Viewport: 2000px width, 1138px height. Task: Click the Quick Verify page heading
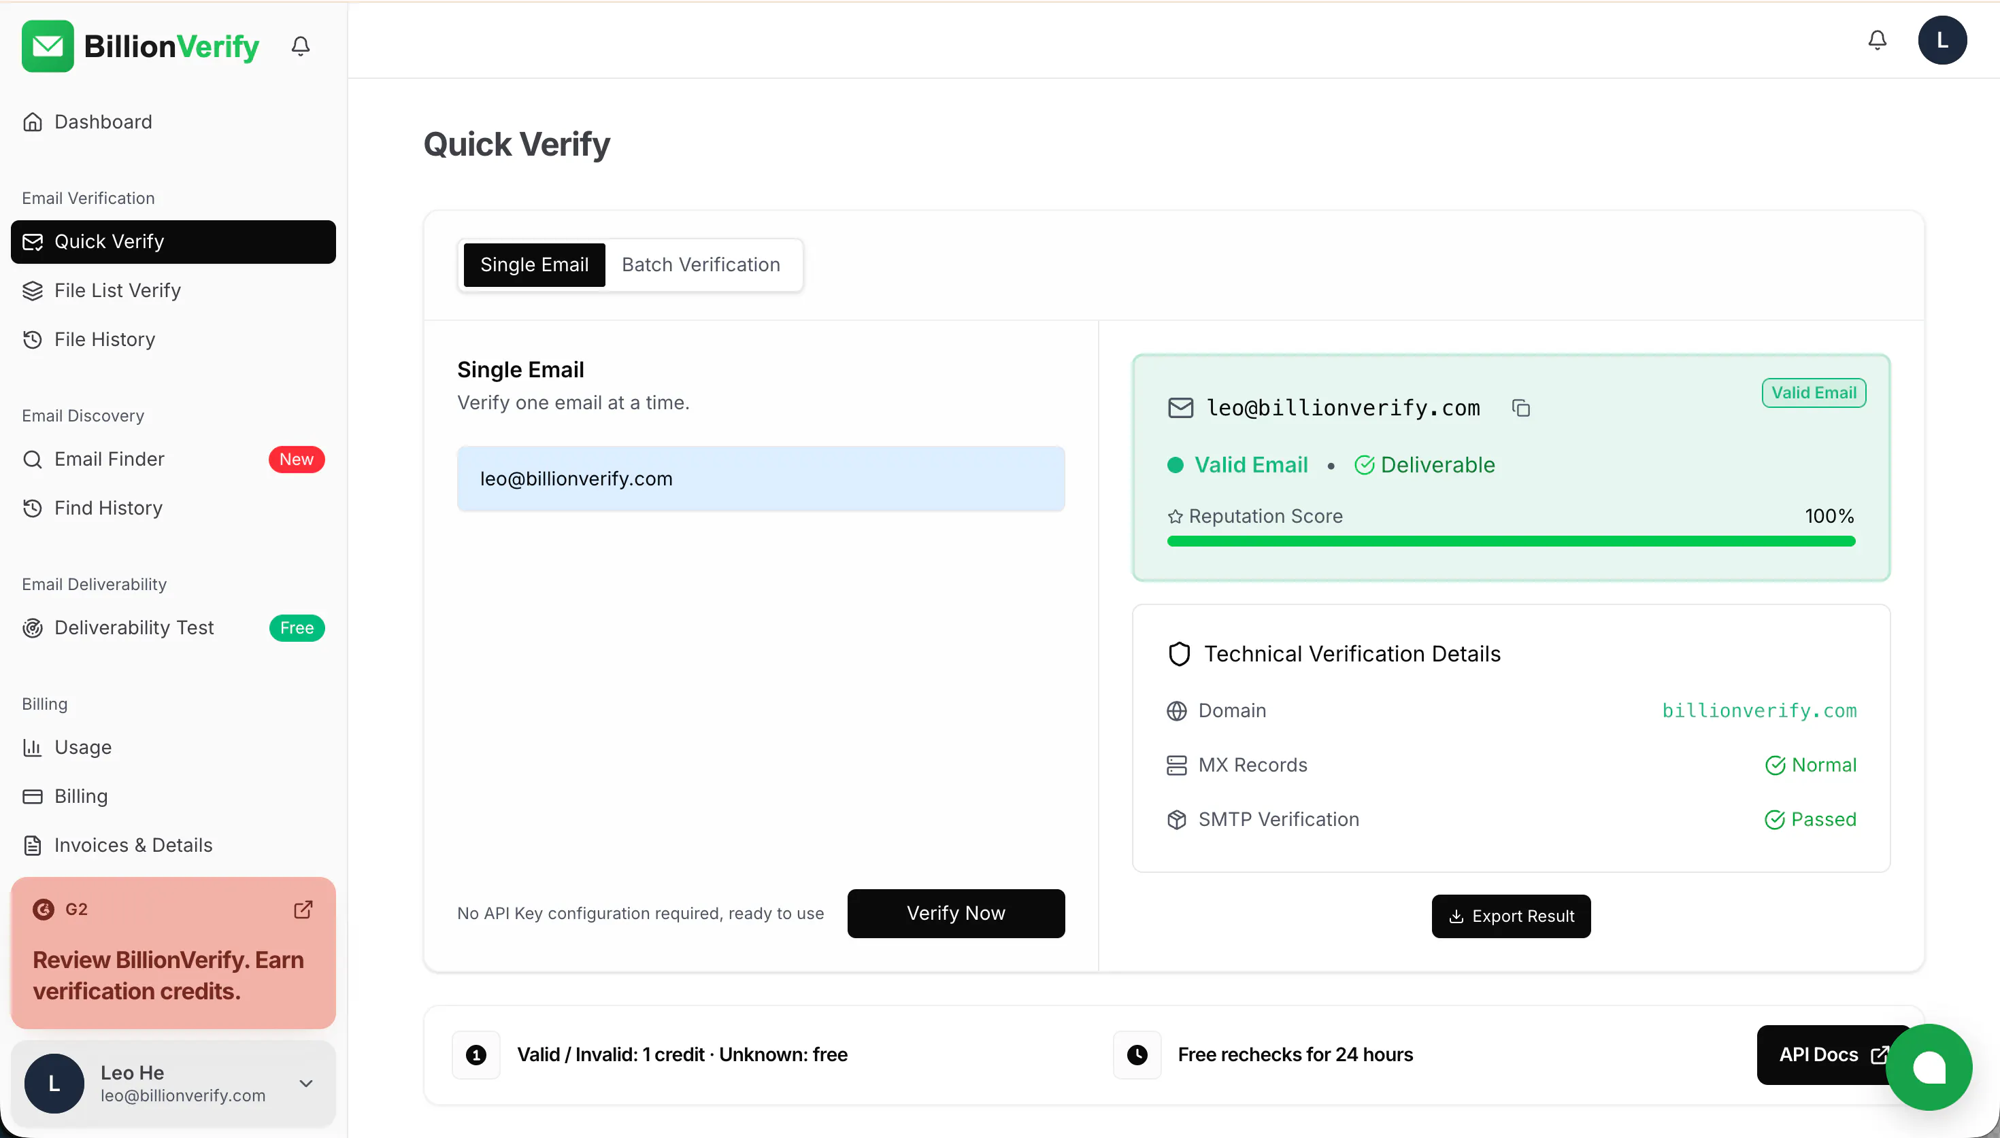click(516, 145)
